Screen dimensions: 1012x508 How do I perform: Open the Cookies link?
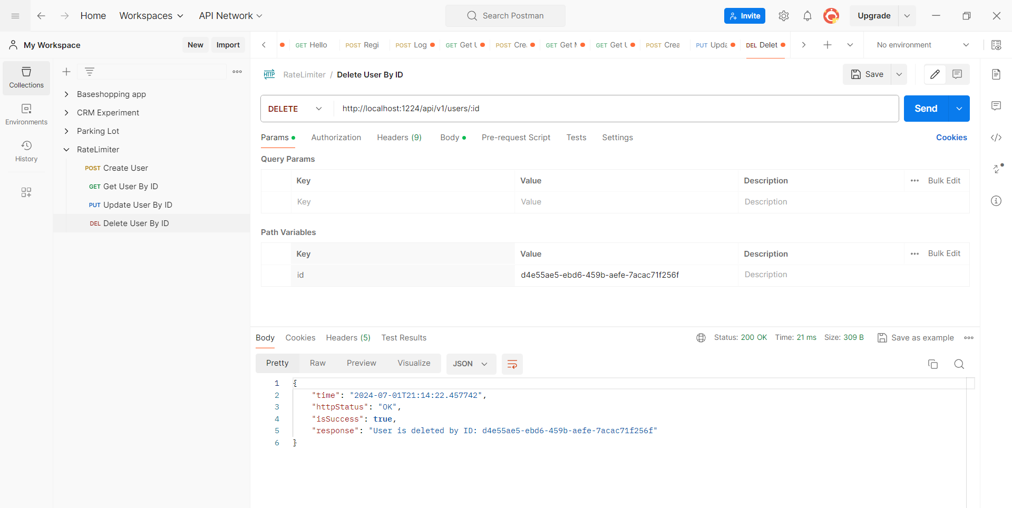(951, 138)
